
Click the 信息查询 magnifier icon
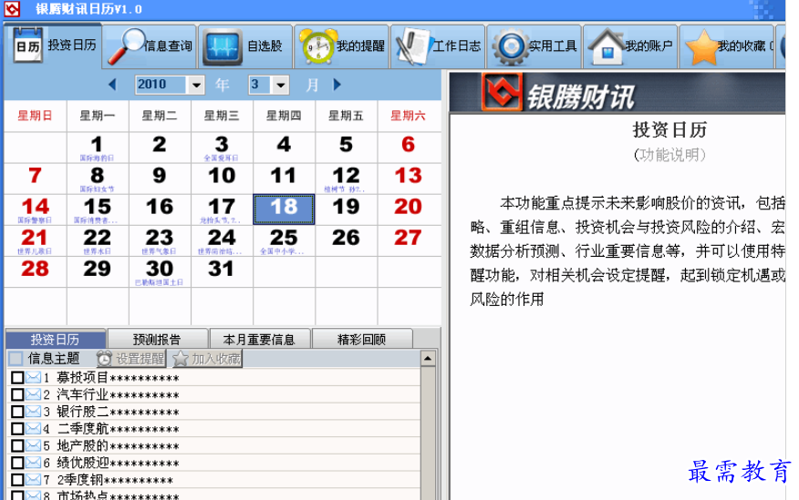point(126,46)
